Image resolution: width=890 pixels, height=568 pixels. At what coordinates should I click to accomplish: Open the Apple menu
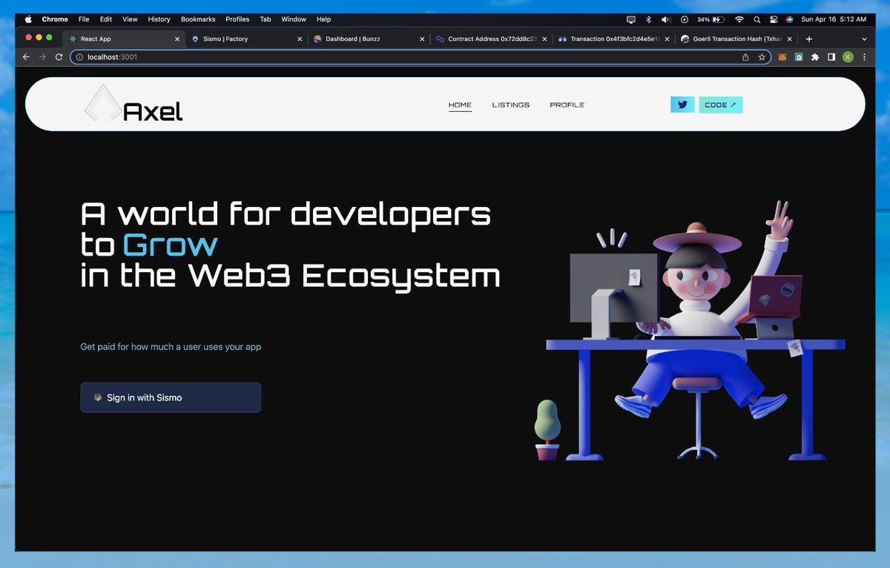(28, 19)
